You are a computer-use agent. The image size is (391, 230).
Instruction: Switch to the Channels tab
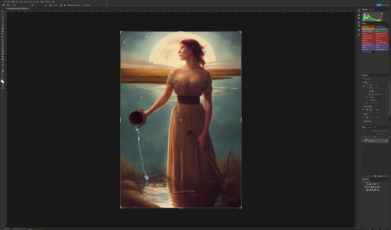click(x=370, y=127)
